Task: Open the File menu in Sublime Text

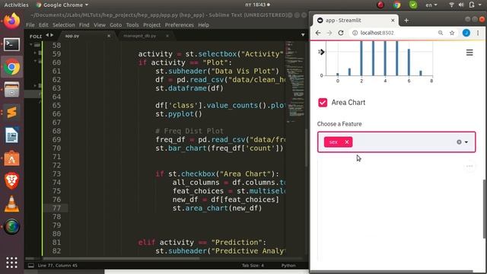Action: (x=30, y=25)
